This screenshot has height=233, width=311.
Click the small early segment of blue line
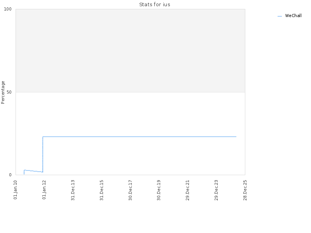33,171
